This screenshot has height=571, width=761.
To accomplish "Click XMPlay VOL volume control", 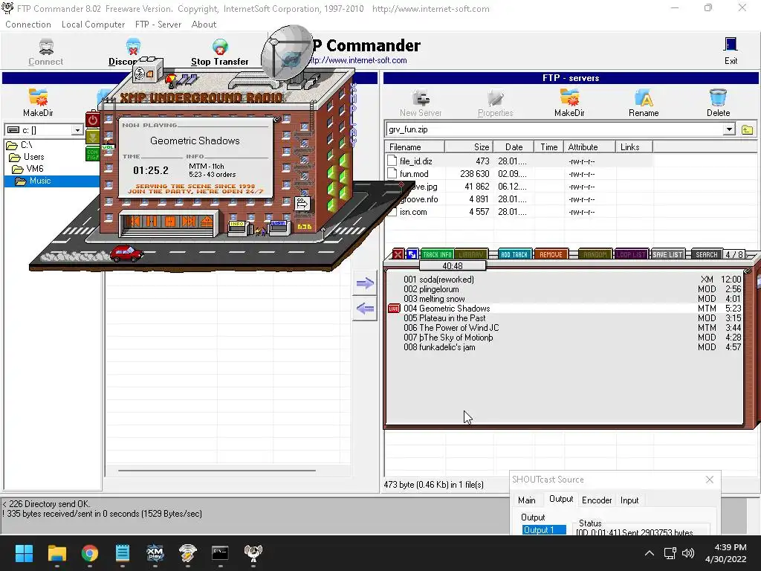I will [108, 146].
